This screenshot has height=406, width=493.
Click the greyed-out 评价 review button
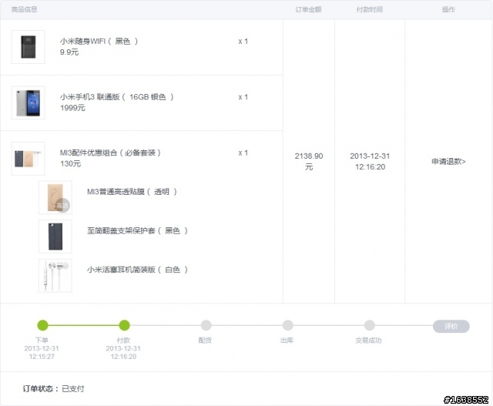451,326
